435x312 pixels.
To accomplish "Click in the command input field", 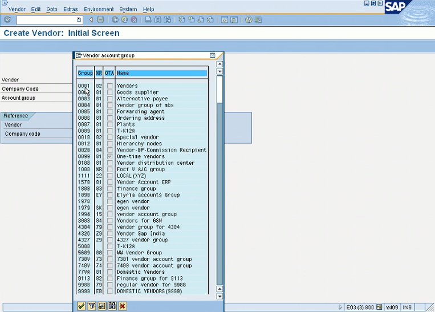I will [46, 20].
